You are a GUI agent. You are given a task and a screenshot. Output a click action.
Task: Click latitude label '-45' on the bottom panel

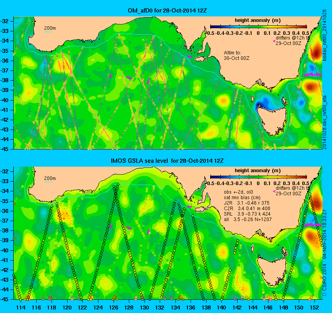[5, 299]
